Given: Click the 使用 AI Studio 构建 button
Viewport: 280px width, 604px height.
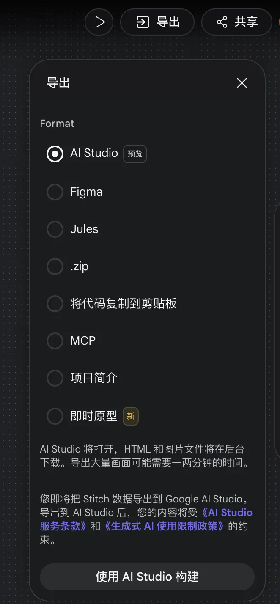Looking at the screenshot, I should click(x=147, y=577).
